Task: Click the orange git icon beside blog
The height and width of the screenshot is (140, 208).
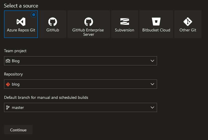Action: click(x=8, y=84)
